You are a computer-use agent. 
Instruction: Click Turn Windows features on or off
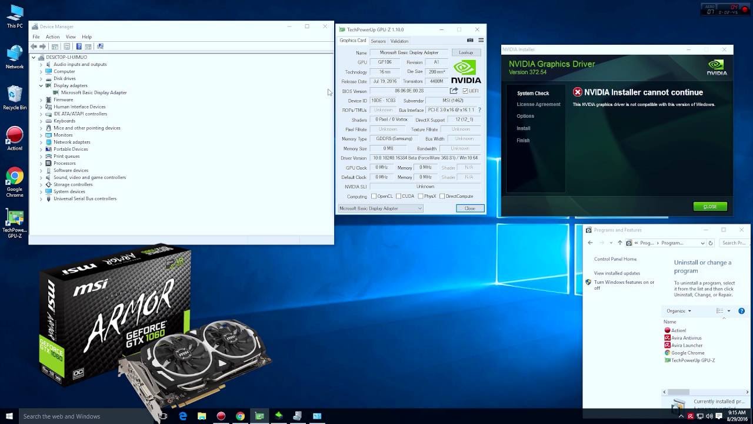click(624, 285)
